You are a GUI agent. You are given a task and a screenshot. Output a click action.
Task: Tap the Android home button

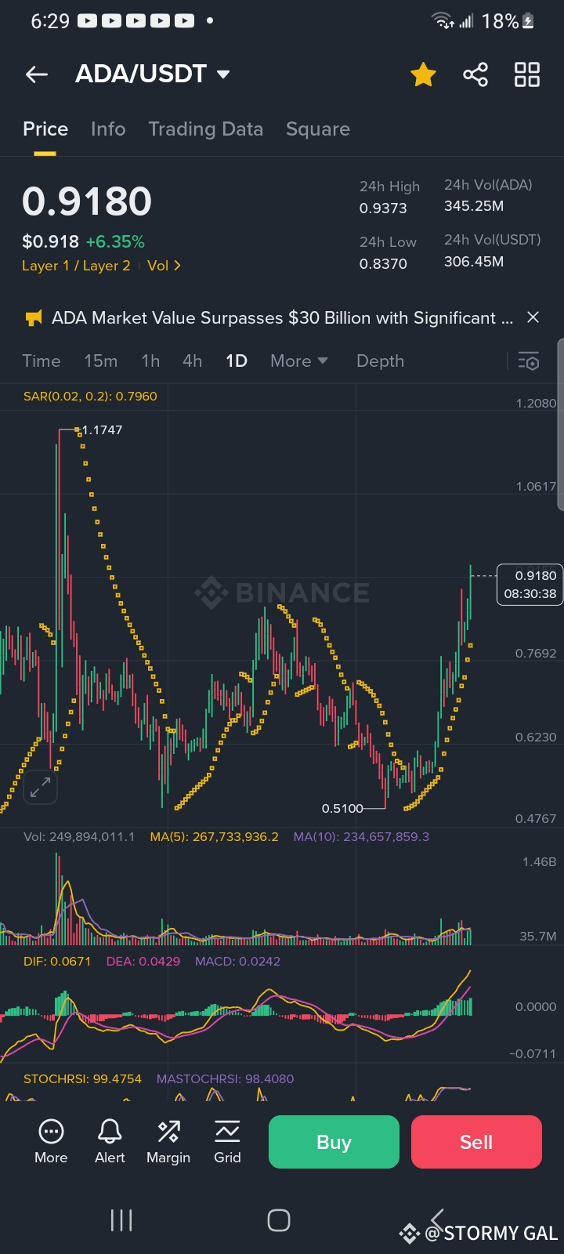point(279,1220)
